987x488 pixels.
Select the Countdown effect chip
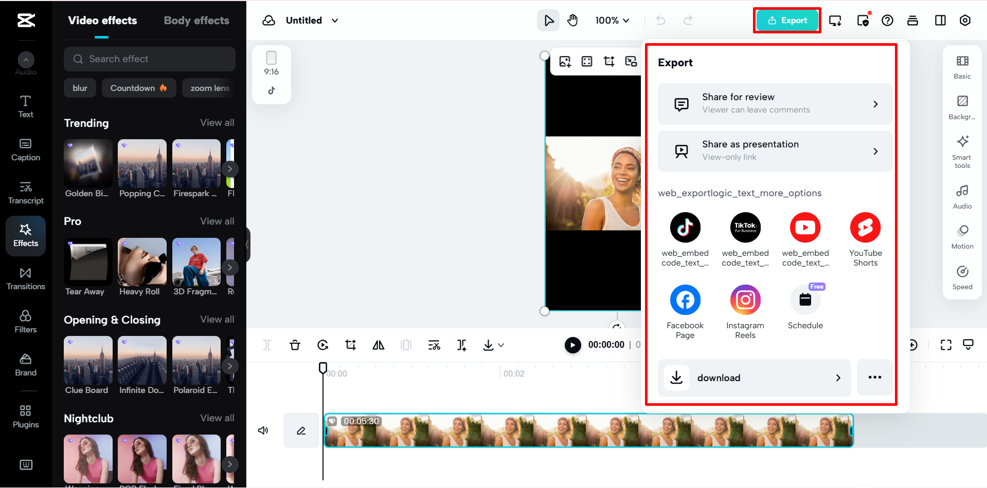[x=139, y=88]
